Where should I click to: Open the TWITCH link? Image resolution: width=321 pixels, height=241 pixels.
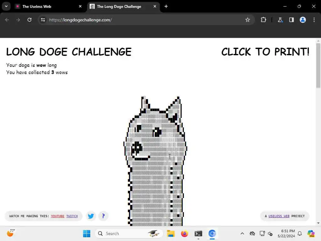[x=72, y=216]
